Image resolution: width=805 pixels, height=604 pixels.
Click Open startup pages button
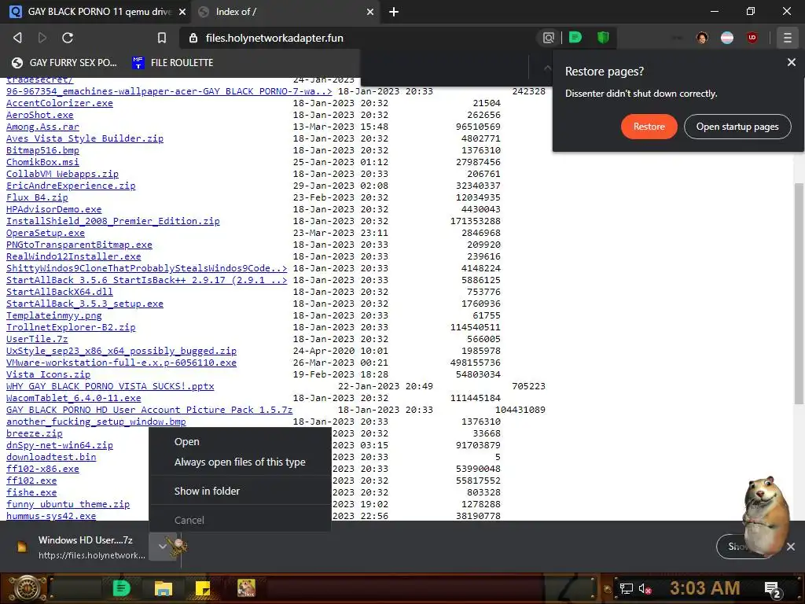point(737,127)
